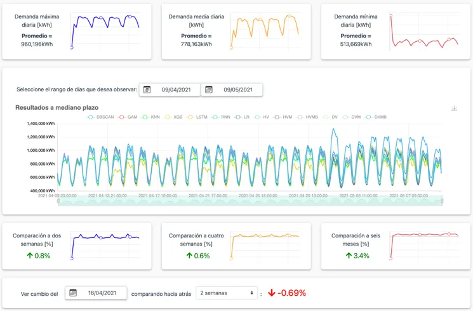Edit the start date field 09/04/2021
Screen dimensions: 473x311
(x=176, y=90)
